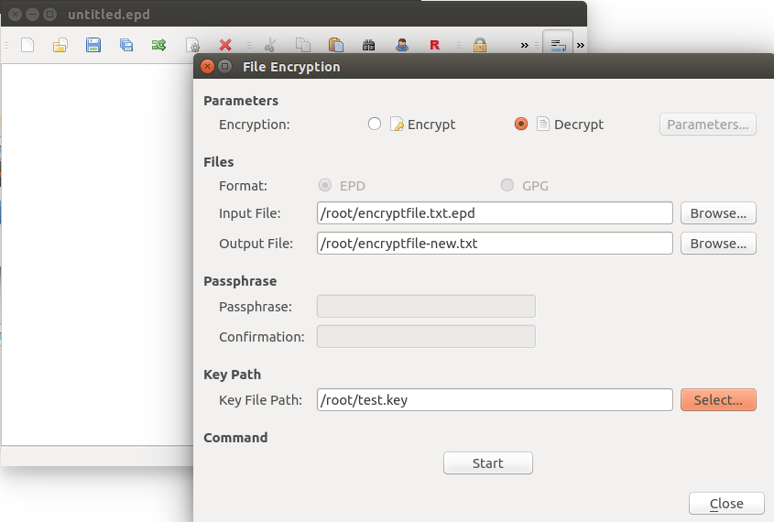
Task: Save file using the floppy disk icon
Action: pyautogui.click(x=93, y=44)
